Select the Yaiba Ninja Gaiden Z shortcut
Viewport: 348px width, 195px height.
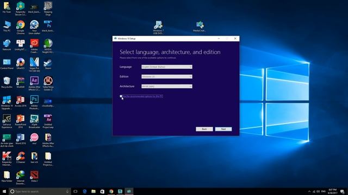pyautogui.click(x=48, y=83)
